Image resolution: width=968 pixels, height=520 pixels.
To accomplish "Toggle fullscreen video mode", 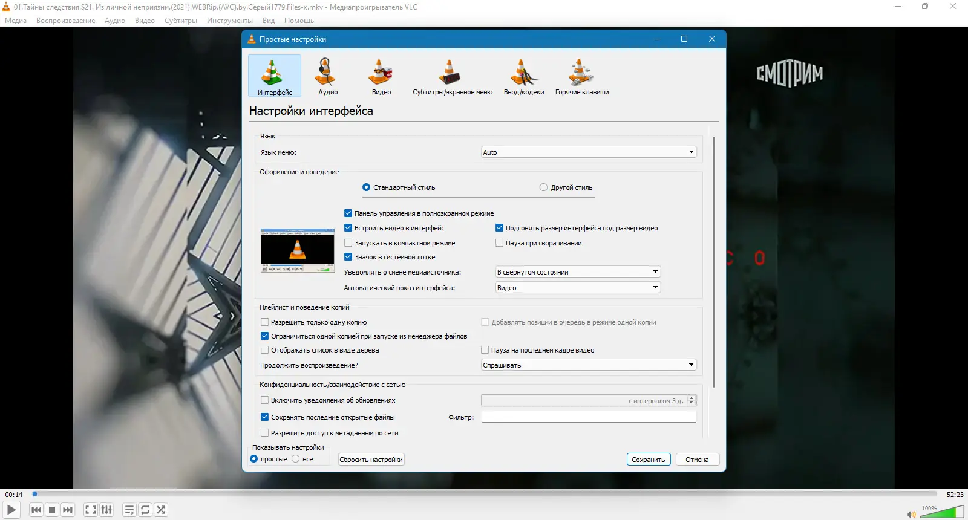I will [x=91, y=510].
